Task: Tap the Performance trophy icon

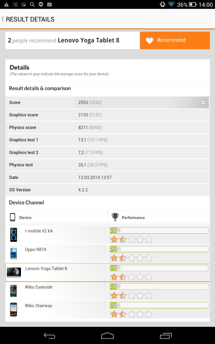Action: tap(115, 217)
